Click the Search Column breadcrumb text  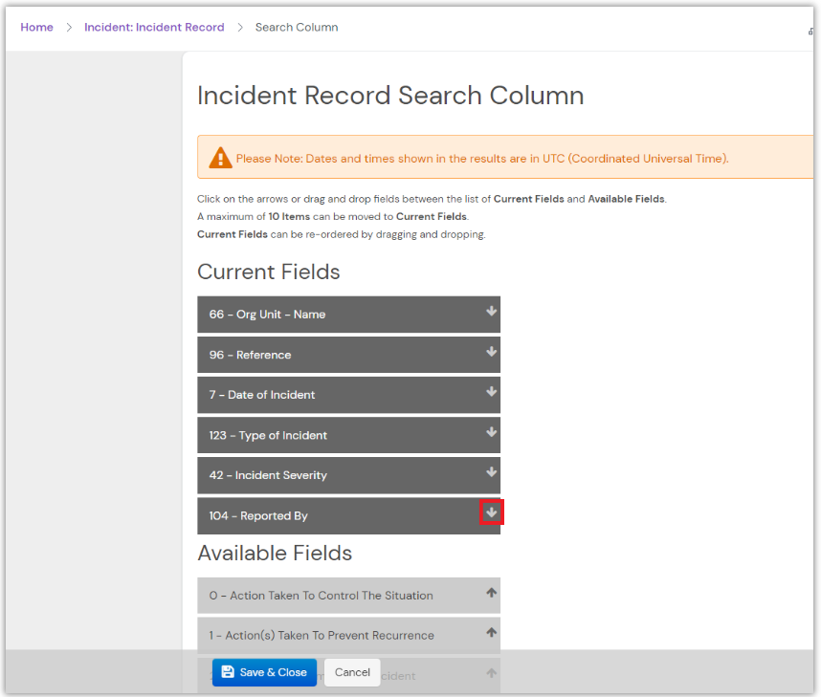tap(297, 27)
